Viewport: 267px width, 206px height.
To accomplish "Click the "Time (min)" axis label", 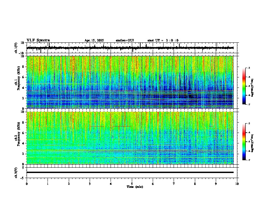I will (135, 187).
